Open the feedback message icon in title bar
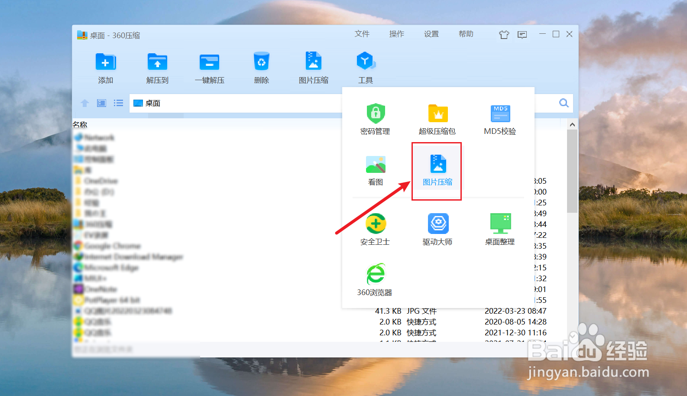The width and height of the screenshot is (687, 396). [522, 35]
